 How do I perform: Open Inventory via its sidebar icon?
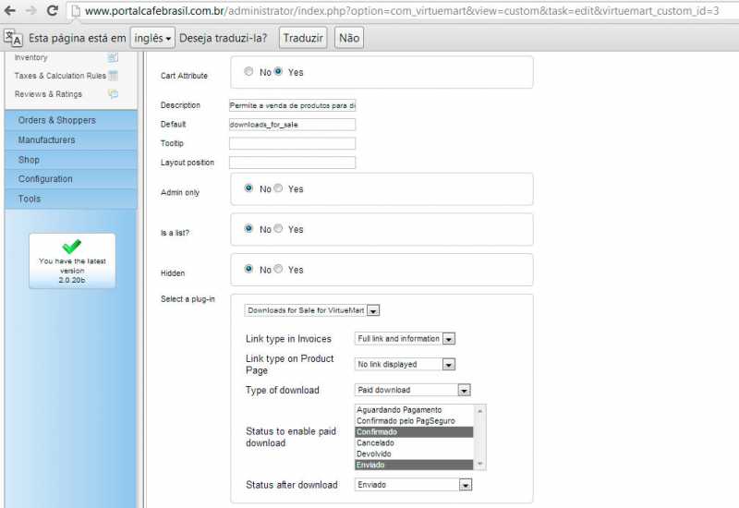[x=113, y=57]
